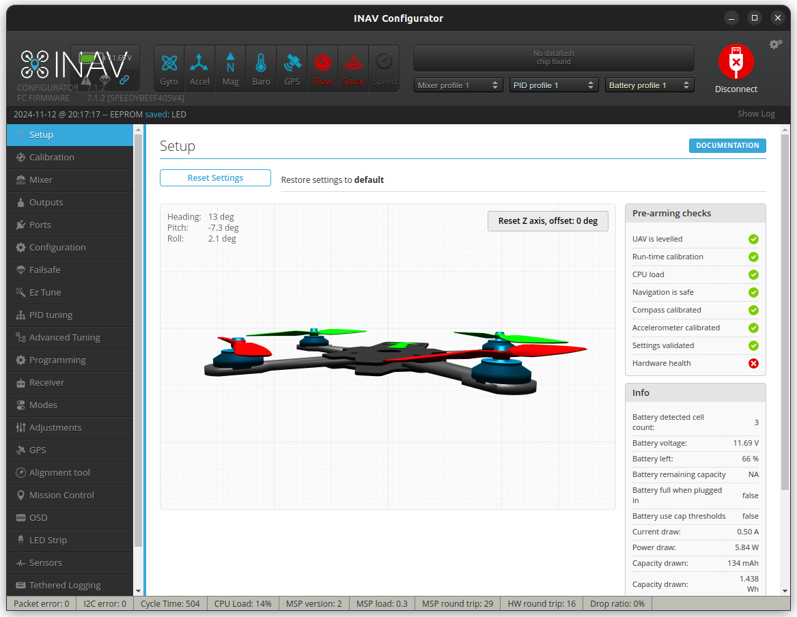Open the GPS tab in sidebar
The height and width of the screenshot is (617, 797).
(70, 450)
